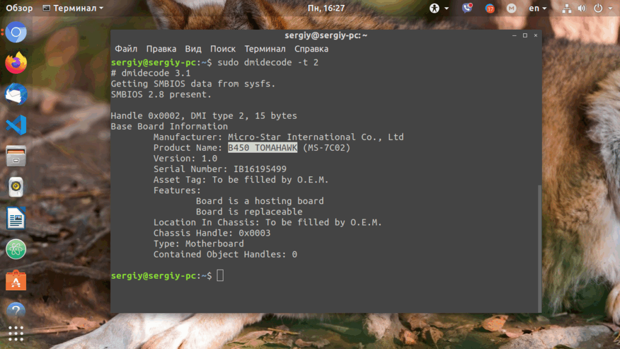Click the Chassis Handle: 0x0003 line
This screenshot has height=349, width=620.
pyautogui.click(x=212, y=233)
